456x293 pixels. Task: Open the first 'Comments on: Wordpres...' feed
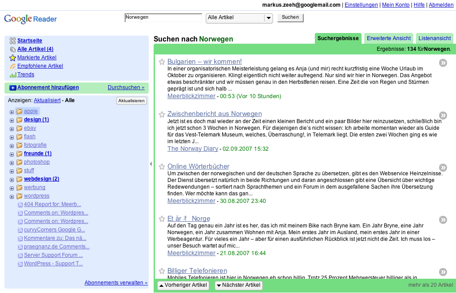(56, 213)
